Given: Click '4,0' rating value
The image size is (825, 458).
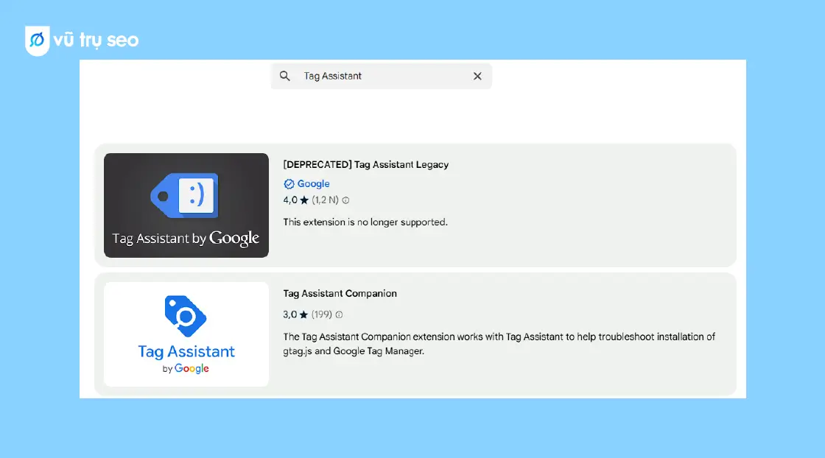Looking at the screenshot, I should [290, 200].
